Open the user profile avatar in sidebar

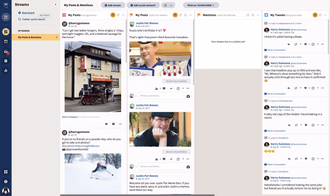(x=6, y=191)
